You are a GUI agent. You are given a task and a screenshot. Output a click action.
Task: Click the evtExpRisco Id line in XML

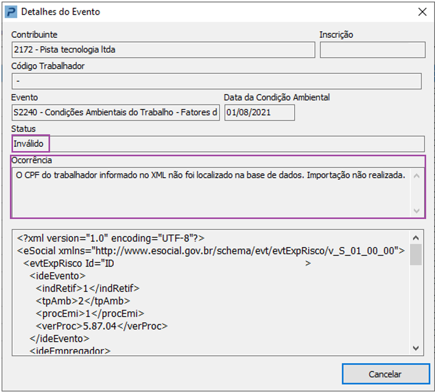[x=68, y=263]
